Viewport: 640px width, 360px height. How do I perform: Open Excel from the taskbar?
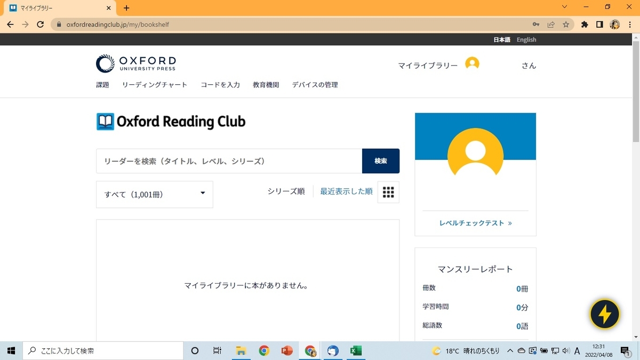(x=356, y=350)
